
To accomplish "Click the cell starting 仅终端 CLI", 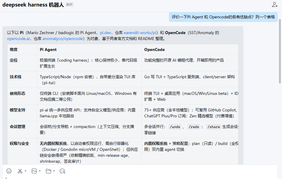I will click(89, 96).
